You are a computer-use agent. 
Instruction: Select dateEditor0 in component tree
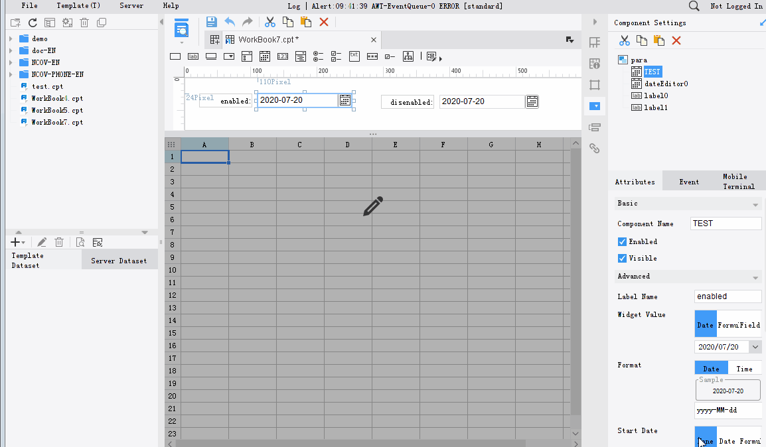(666, 84)
